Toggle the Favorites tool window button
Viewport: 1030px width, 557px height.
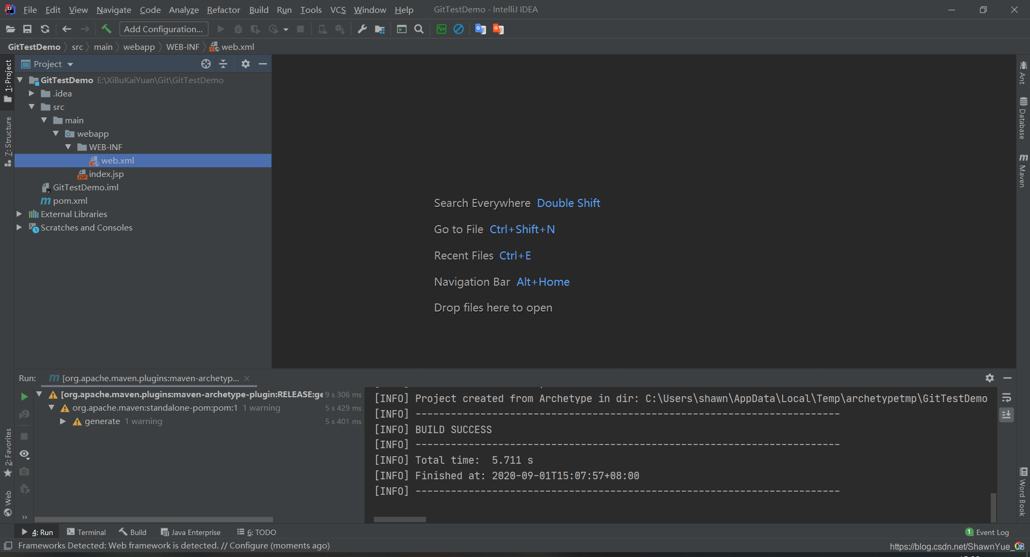tap(8, 452)
